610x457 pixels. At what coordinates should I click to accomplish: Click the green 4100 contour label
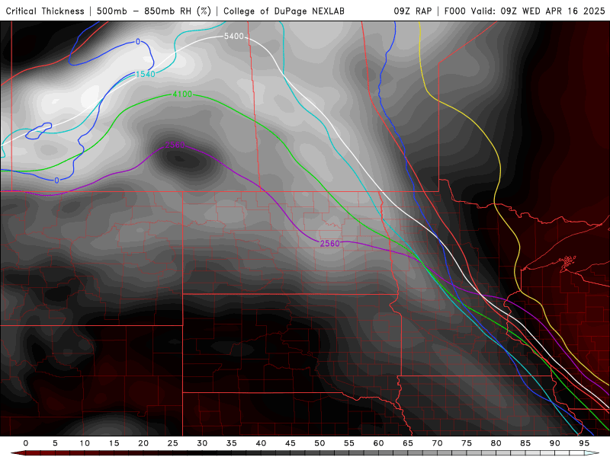click(x=182, y=94)
